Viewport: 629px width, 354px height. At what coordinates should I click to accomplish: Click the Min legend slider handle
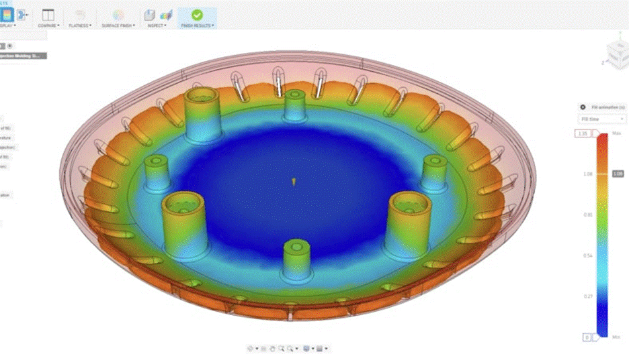pyautogui.click(x=595, y=337)
